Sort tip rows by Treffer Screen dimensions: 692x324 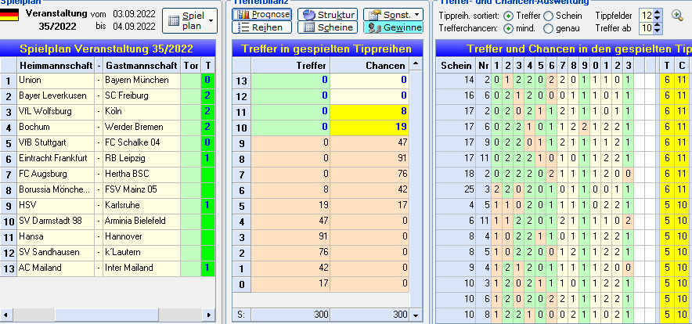pos(508,16)
